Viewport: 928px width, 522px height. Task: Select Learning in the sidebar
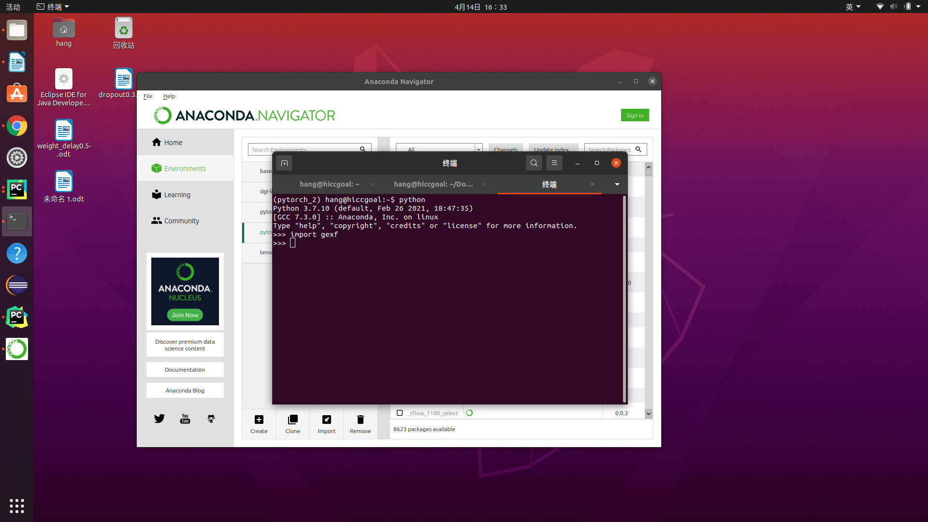point(177,195)
